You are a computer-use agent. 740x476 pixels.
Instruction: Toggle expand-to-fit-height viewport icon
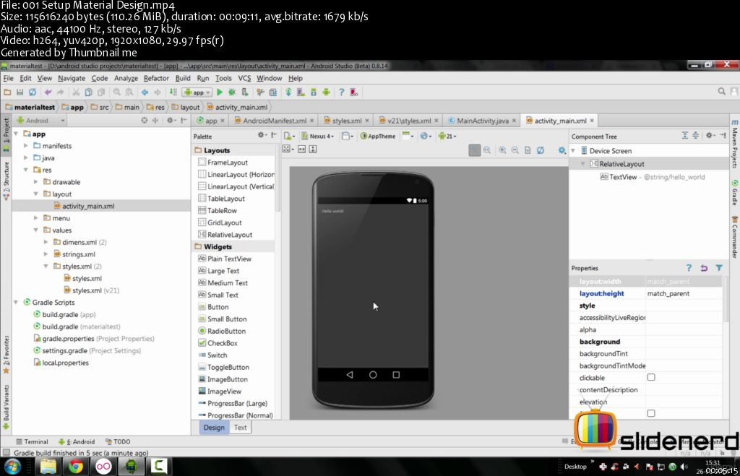pos(312,149)
